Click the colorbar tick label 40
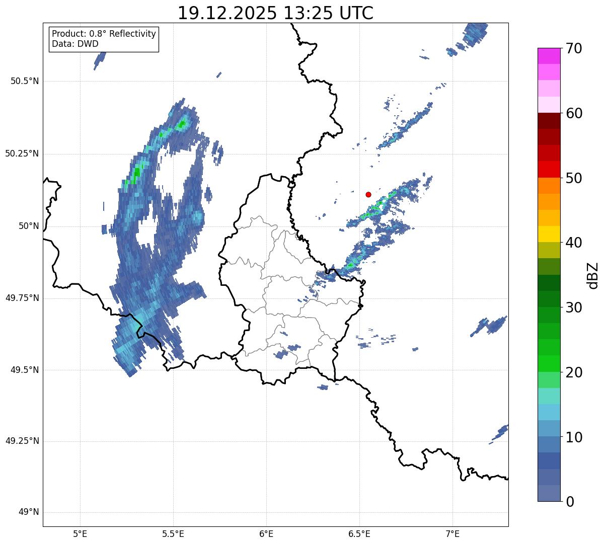Viewport: 605px width, 544px height. point(574,243)
